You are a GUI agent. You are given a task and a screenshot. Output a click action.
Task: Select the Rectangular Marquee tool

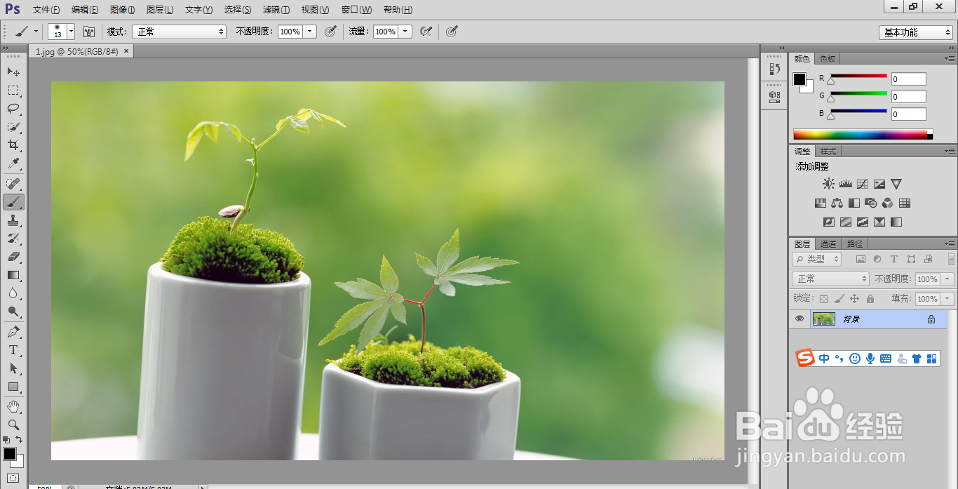click(13, 90)
